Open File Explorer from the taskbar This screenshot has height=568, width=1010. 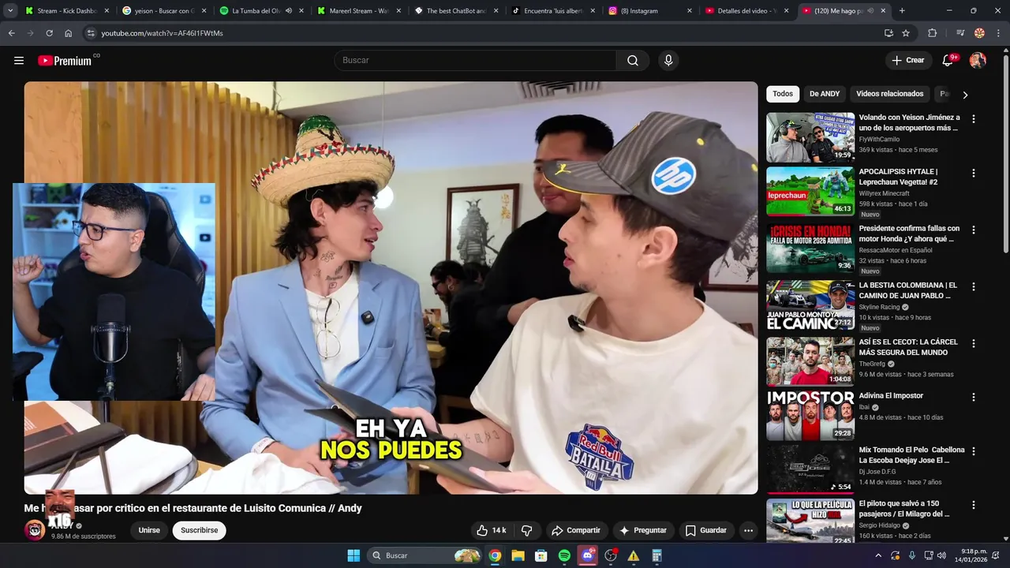518,555
